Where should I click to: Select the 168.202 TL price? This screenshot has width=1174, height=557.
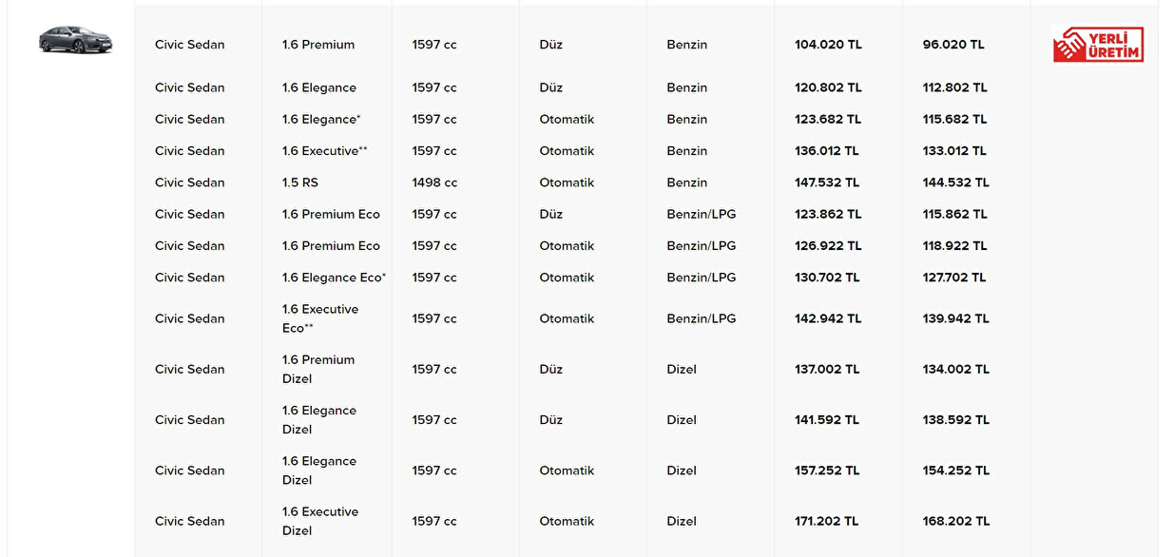pyautogui.click(x=955, y=521)
